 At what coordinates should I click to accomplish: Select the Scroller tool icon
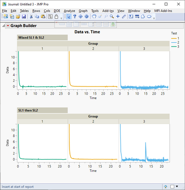click(87, 16)
